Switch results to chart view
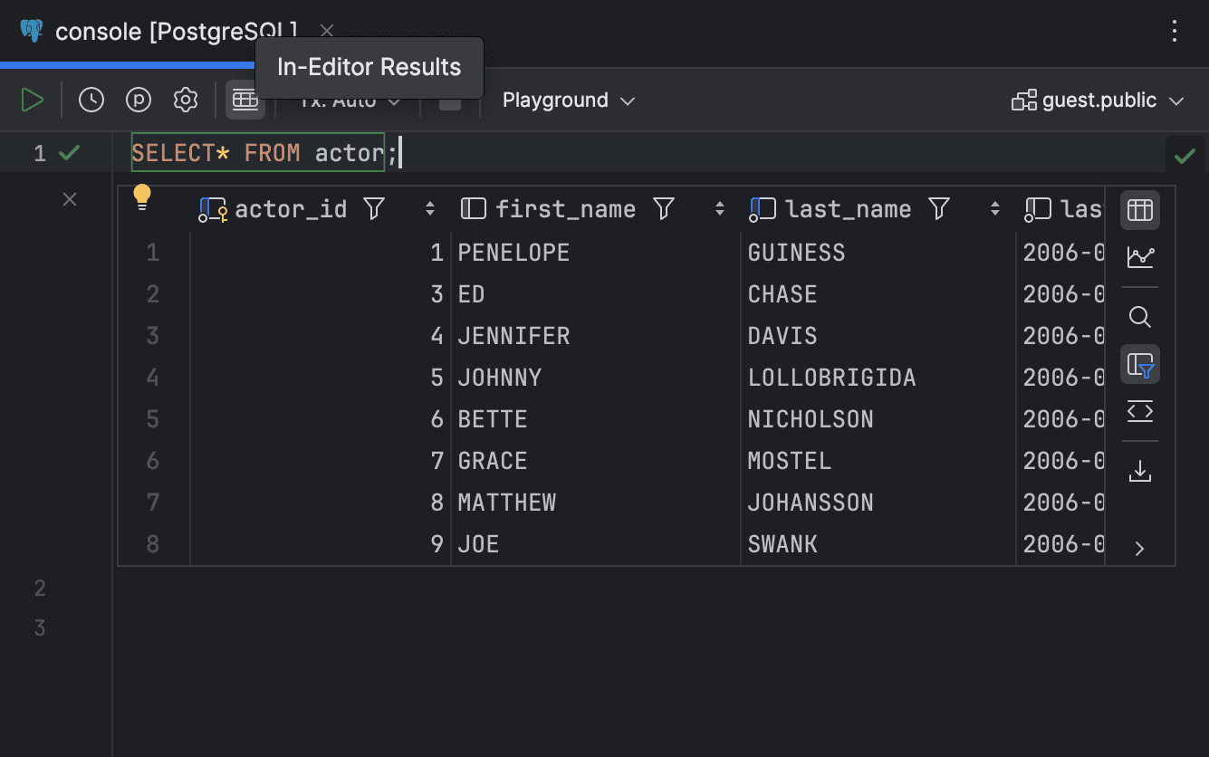 (1139, 257)
